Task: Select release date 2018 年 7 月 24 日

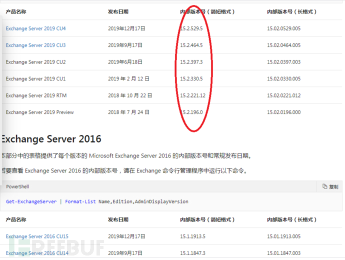Action: point(128,112)
